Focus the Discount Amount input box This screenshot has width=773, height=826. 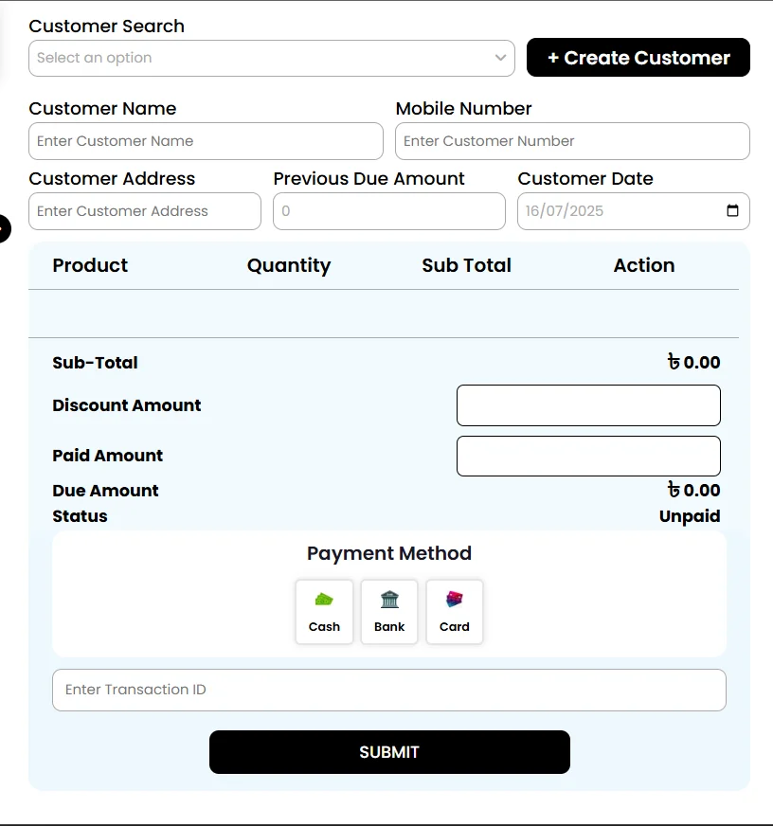click(x=588, y=405)
